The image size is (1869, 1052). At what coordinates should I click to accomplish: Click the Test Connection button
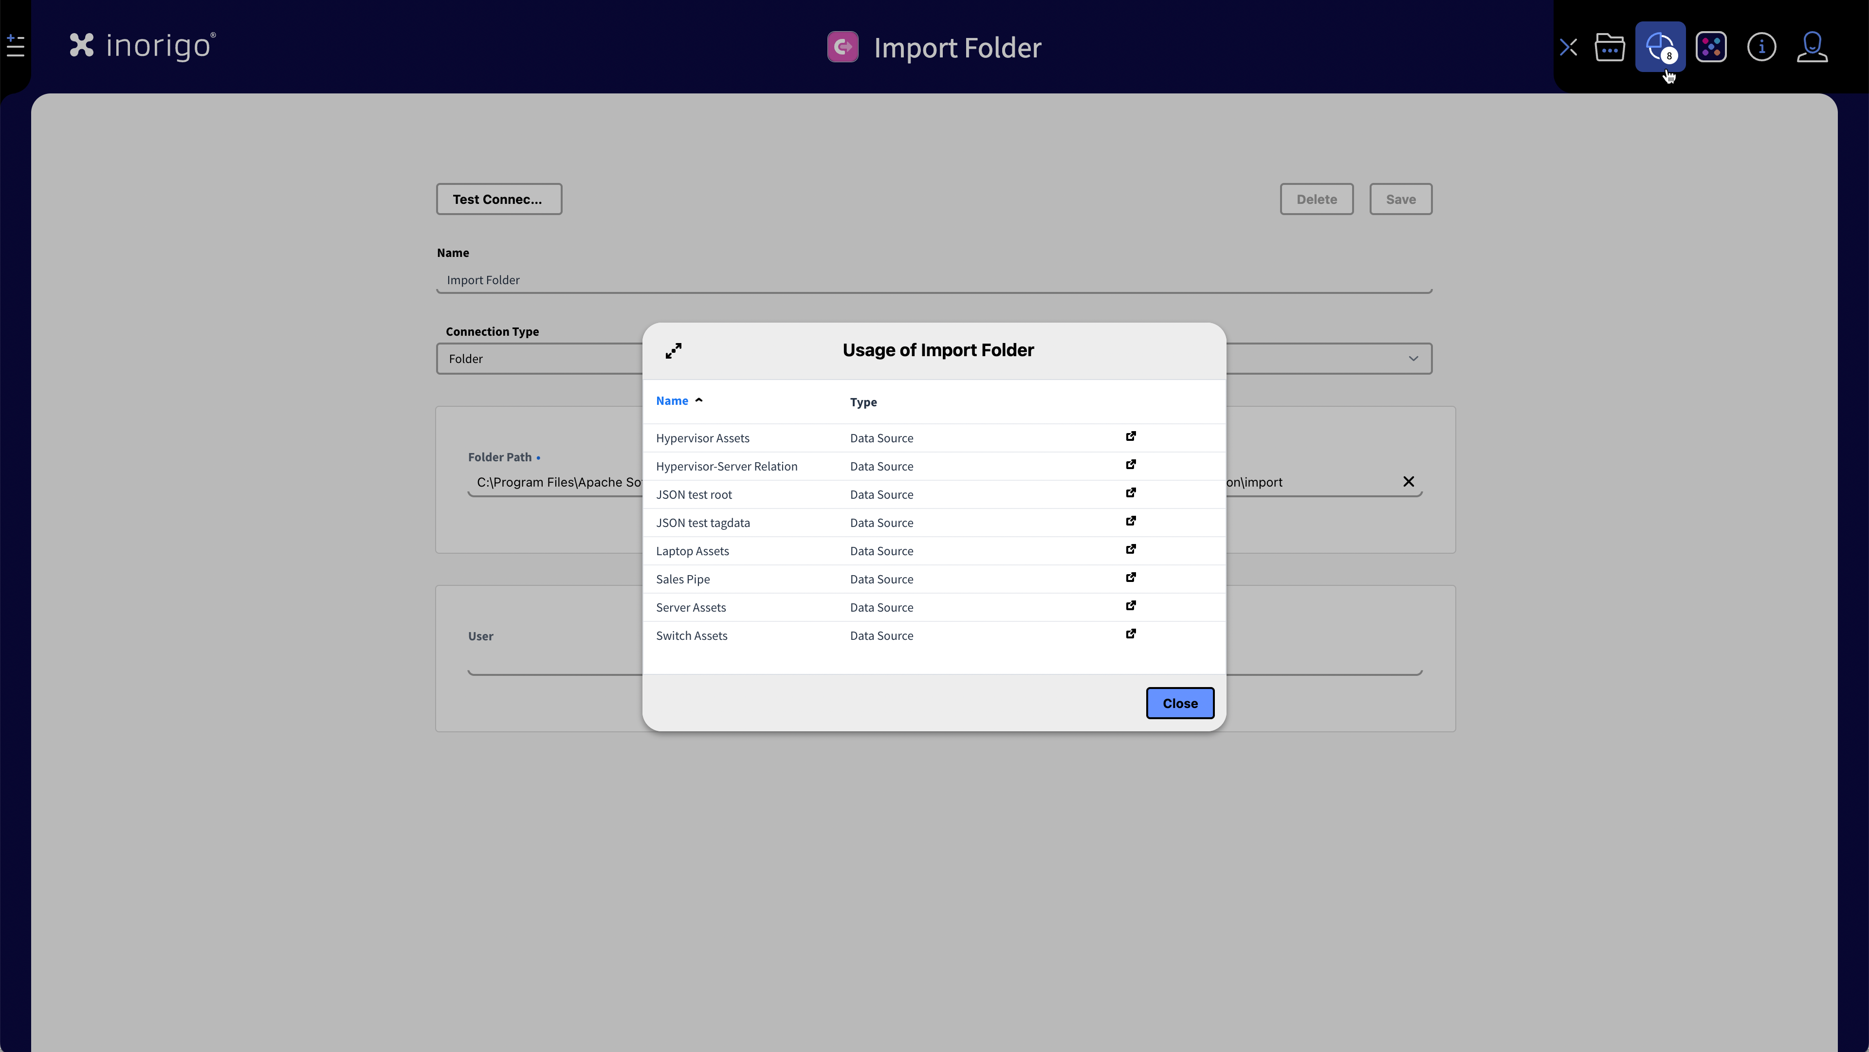[x=498, y=200]
